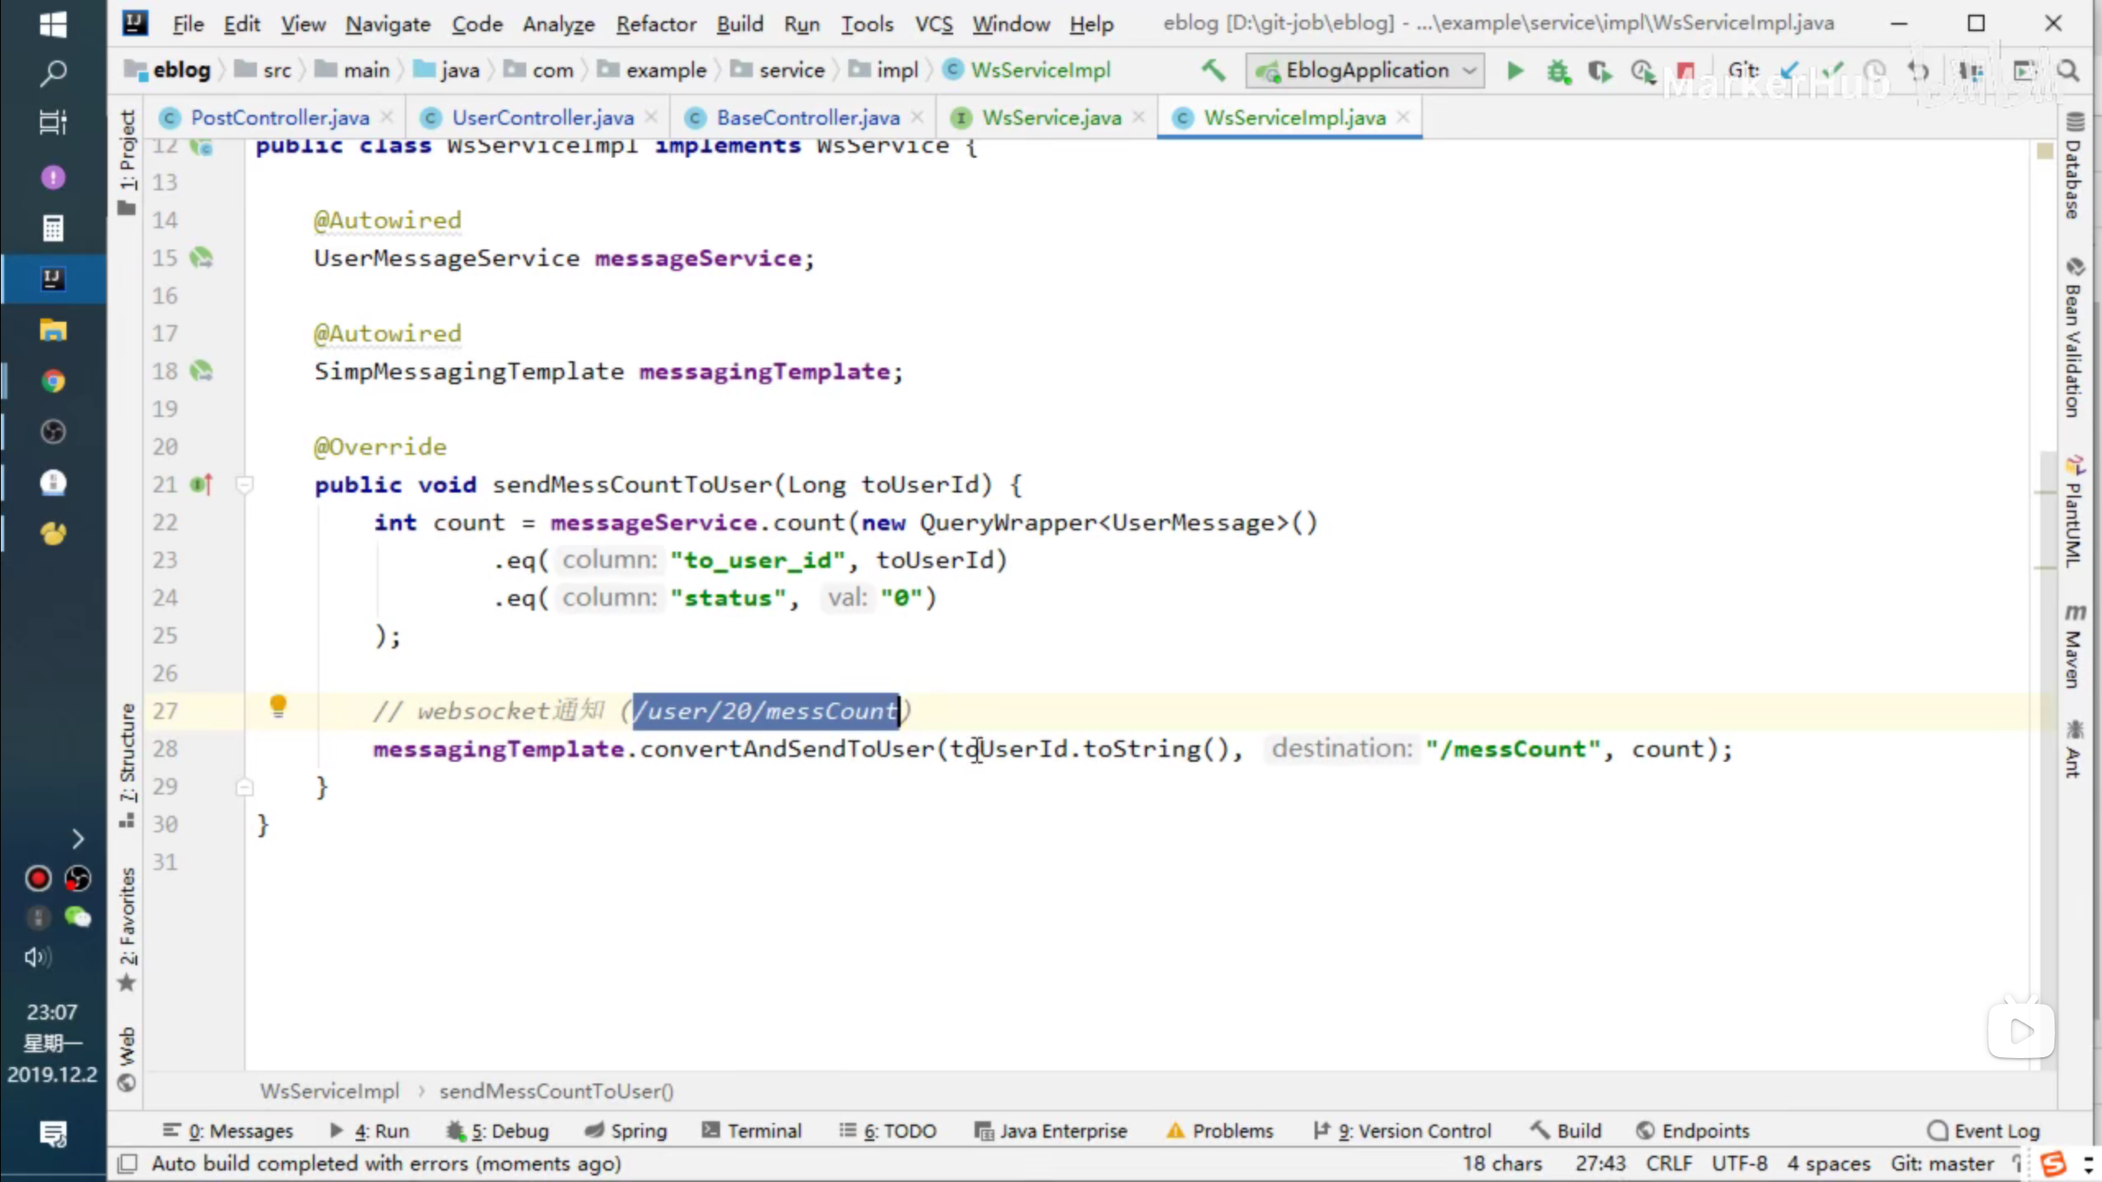2102x1182 pixels.
Task: Open the Git: master branch menu
Action: 1941,1163
